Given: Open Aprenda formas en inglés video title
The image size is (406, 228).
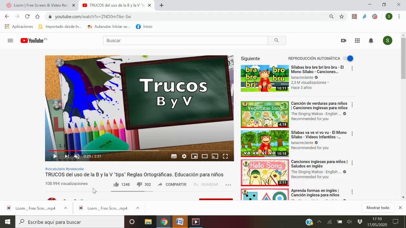Looking at the screenshot, I should pyautogui.click(x=315, y=193).
